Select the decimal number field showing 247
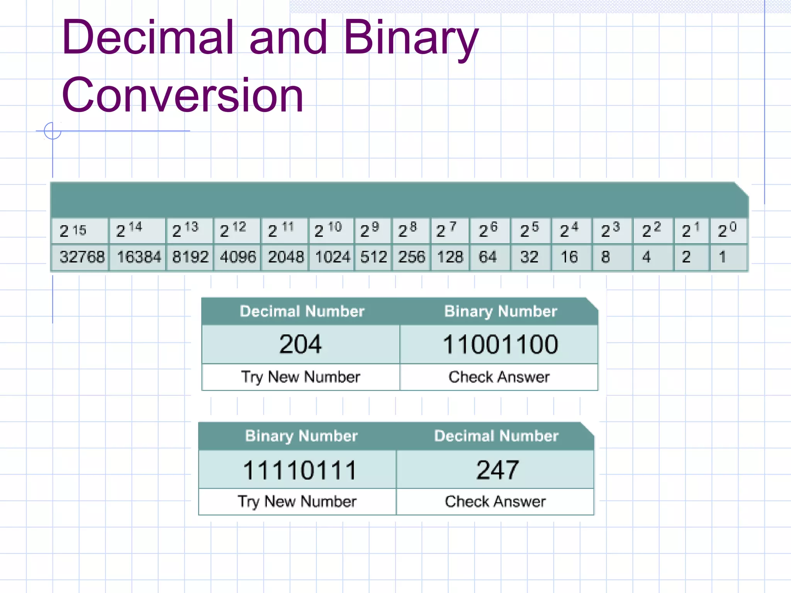This screenshot has height=593, width=791. coord(495,469)
